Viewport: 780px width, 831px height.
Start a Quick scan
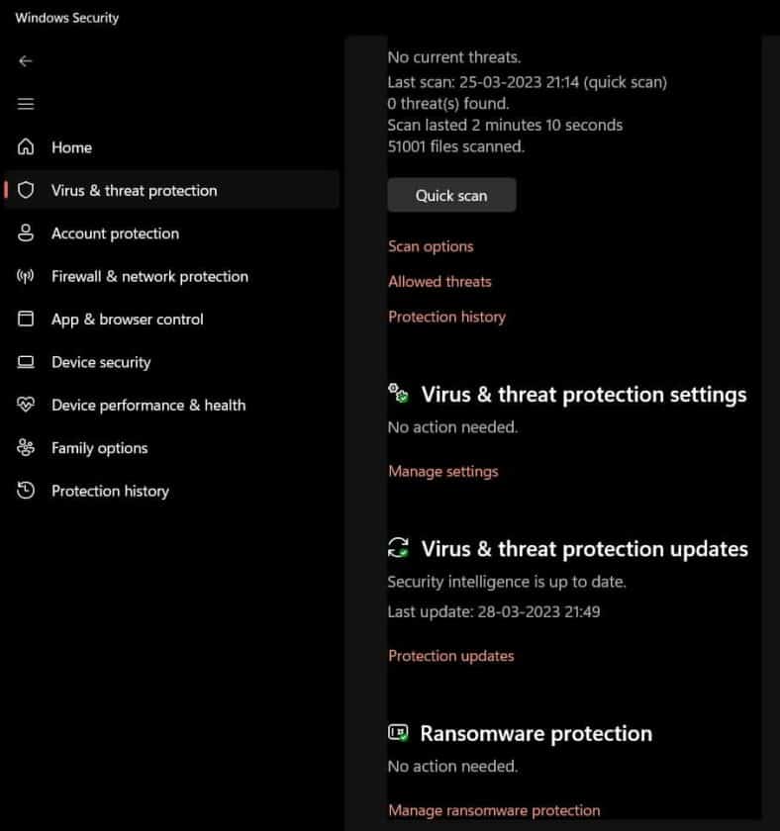[x=451, y=195]
